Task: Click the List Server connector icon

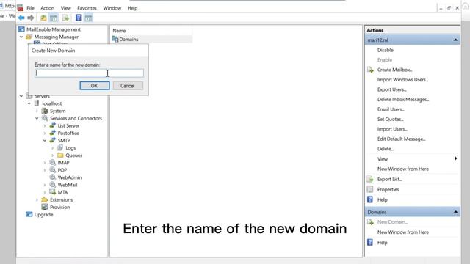Action: (52, 125)
